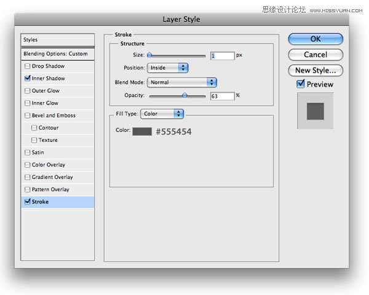369x295 pixels.
Task: Select the Bevel and Emboss style label
Action: point(54,116)
